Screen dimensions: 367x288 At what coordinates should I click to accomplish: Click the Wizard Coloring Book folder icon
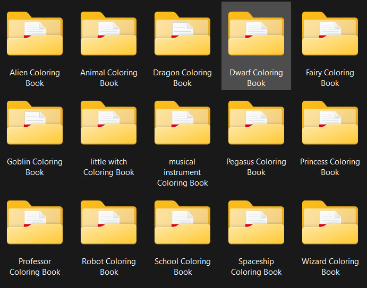click(x=330, y=222)
